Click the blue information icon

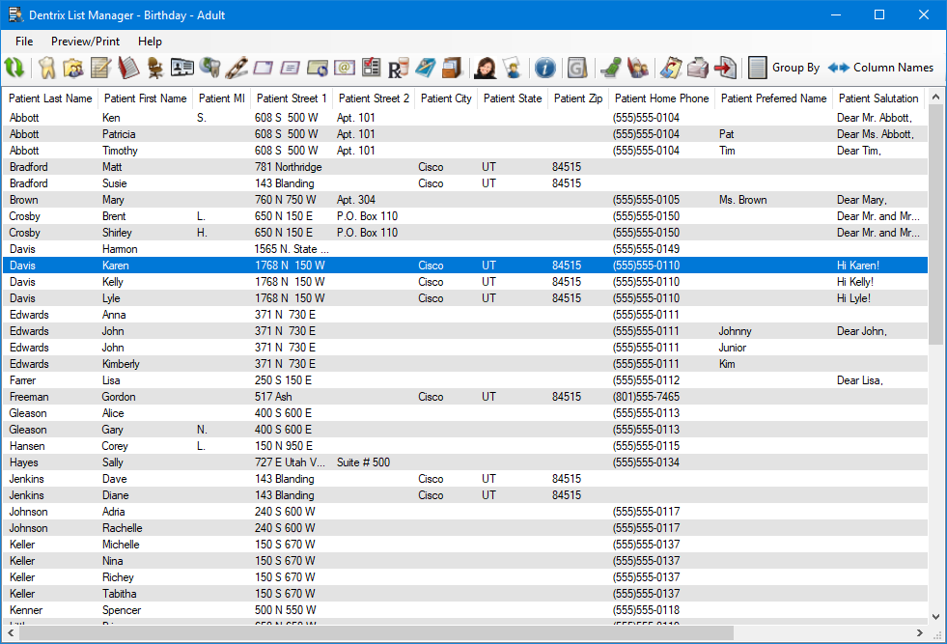click(544, 68)
